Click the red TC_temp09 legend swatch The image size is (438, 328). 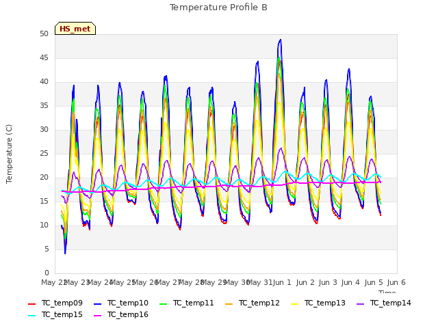pos(32,303)
